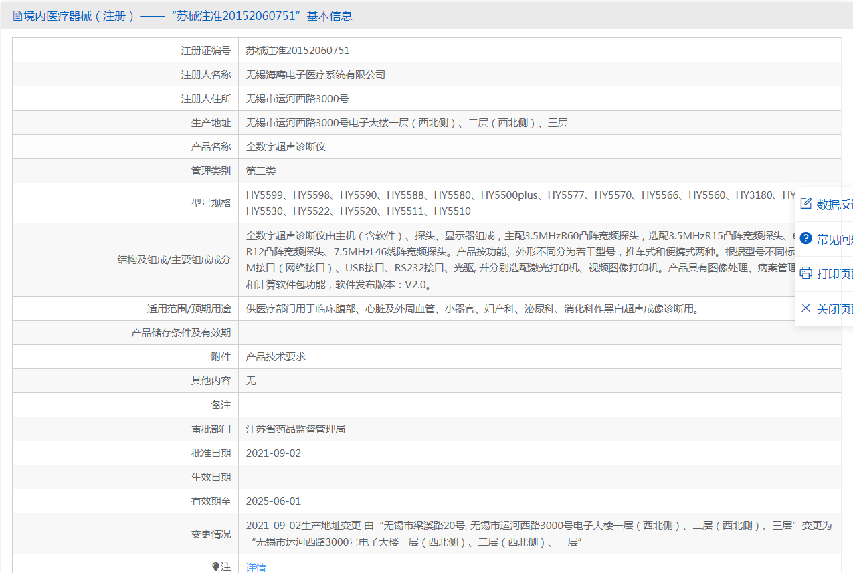Click the 产品技术要求 attachment text

point(276,356)
